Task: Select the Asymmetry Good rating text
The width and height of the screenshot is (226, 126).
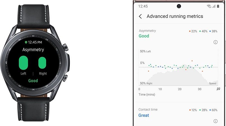Action: point(144,36)
